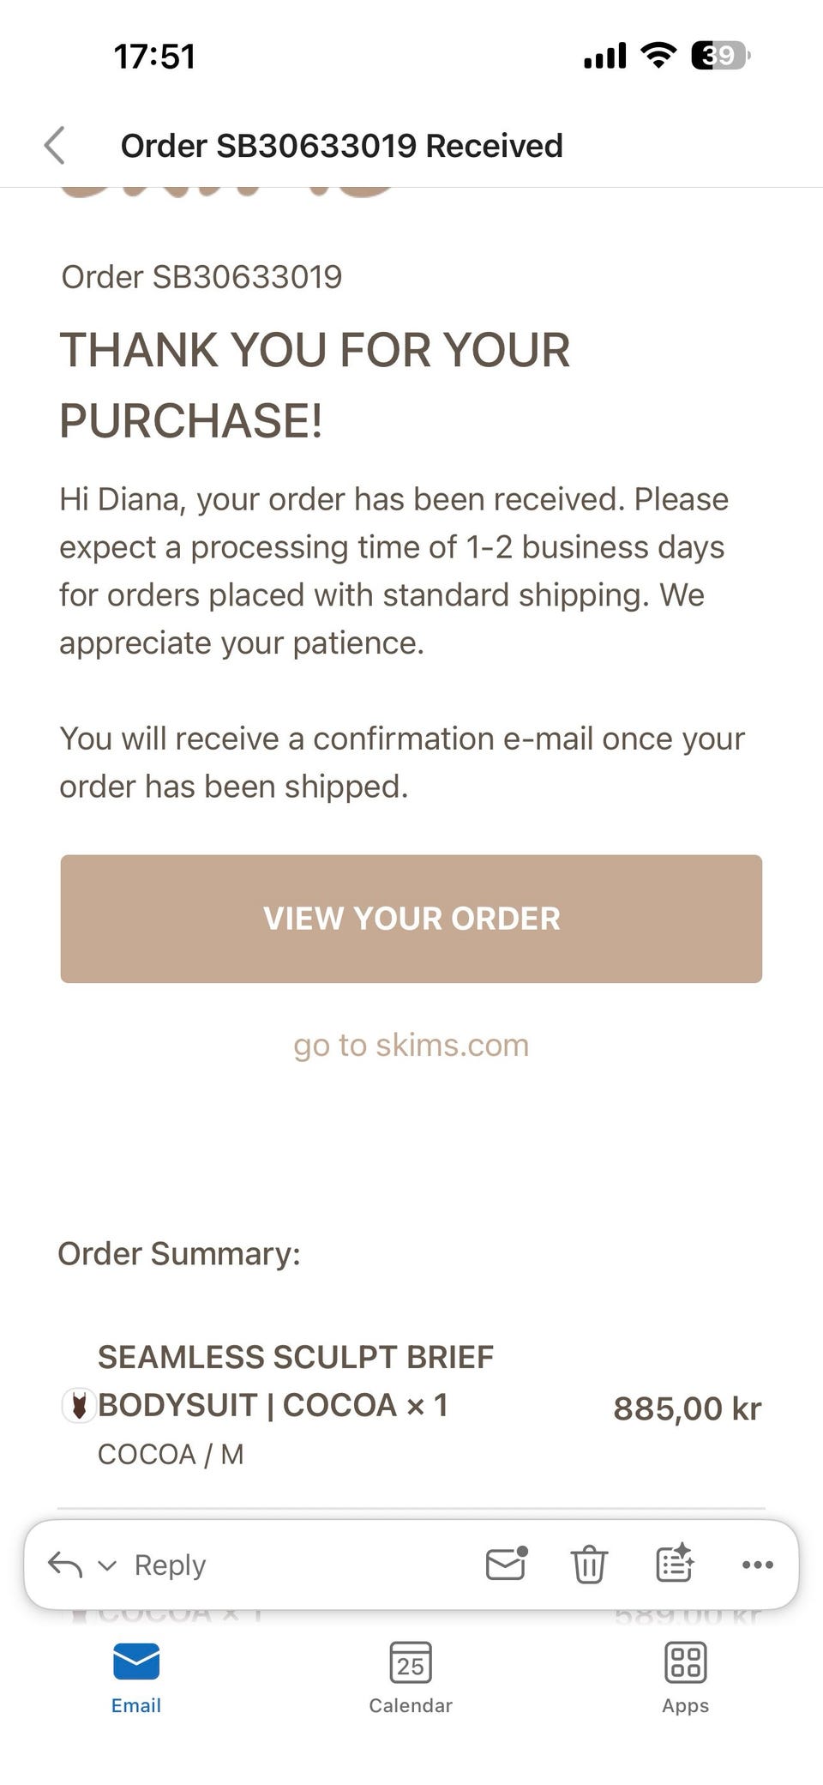This screenshot has height=1785, width=823.
Task: Mark the email as unread
Action: point(506,1564)
